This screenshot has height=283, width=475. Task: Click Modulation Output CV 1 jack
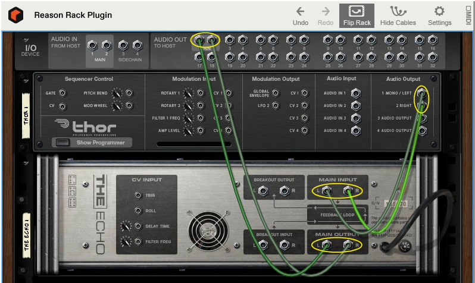pyautogui.click(x=305, y=93)
